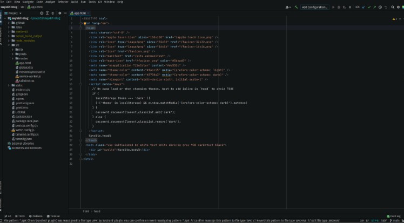Open the TODO tool window button
Viewport: 404px width, 223px height.
(20, 217)
